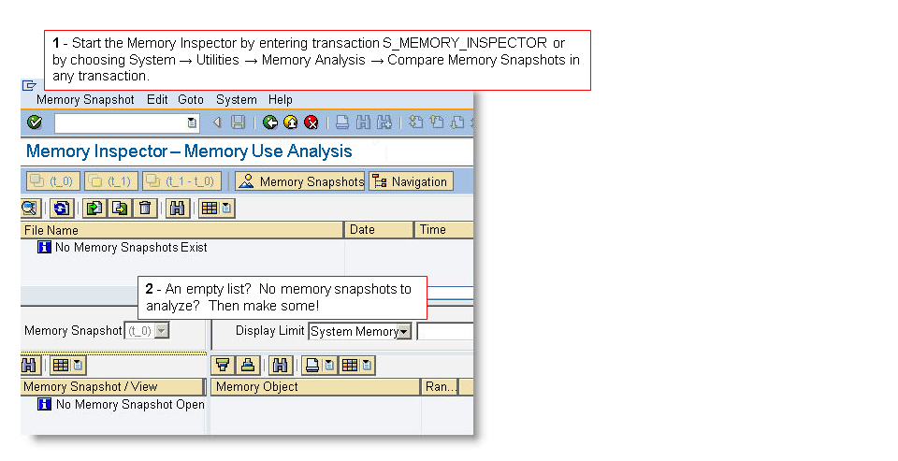The width and height of the screenshot is (898, 461).
Task: Click the green Enter checkmark icon
Action: pyautogui.click(x=35, y=122)
